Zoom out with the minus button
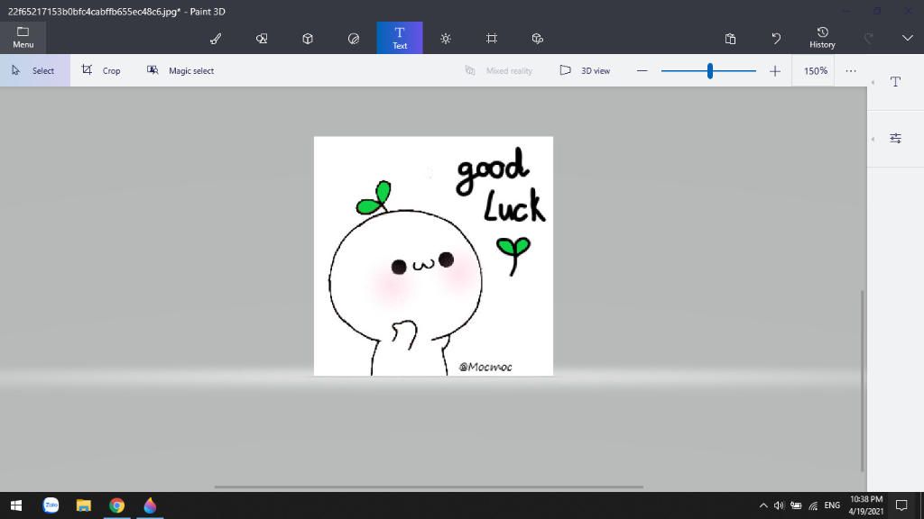 [642, 70]
